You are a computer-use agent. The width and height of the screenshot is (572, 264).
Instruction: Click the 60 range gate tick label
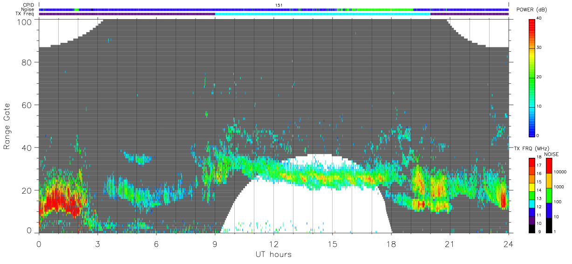26,105
